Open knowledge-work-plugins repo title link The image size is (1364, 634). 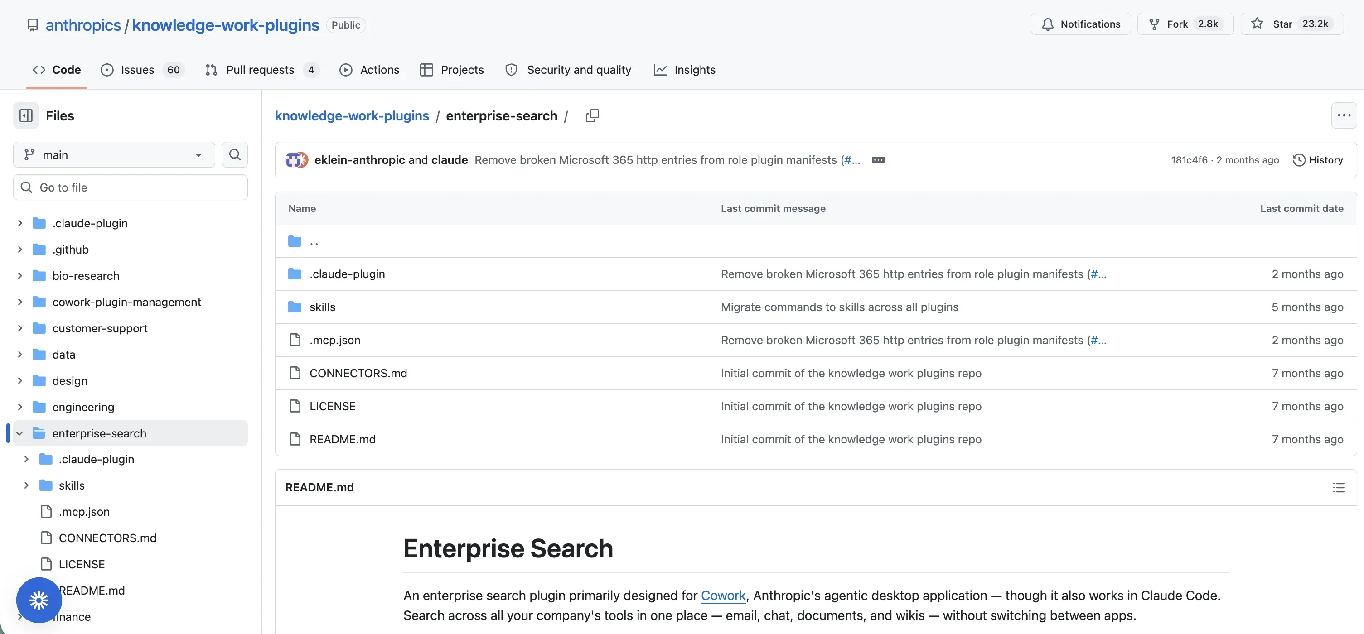click(x=226, y=25)
